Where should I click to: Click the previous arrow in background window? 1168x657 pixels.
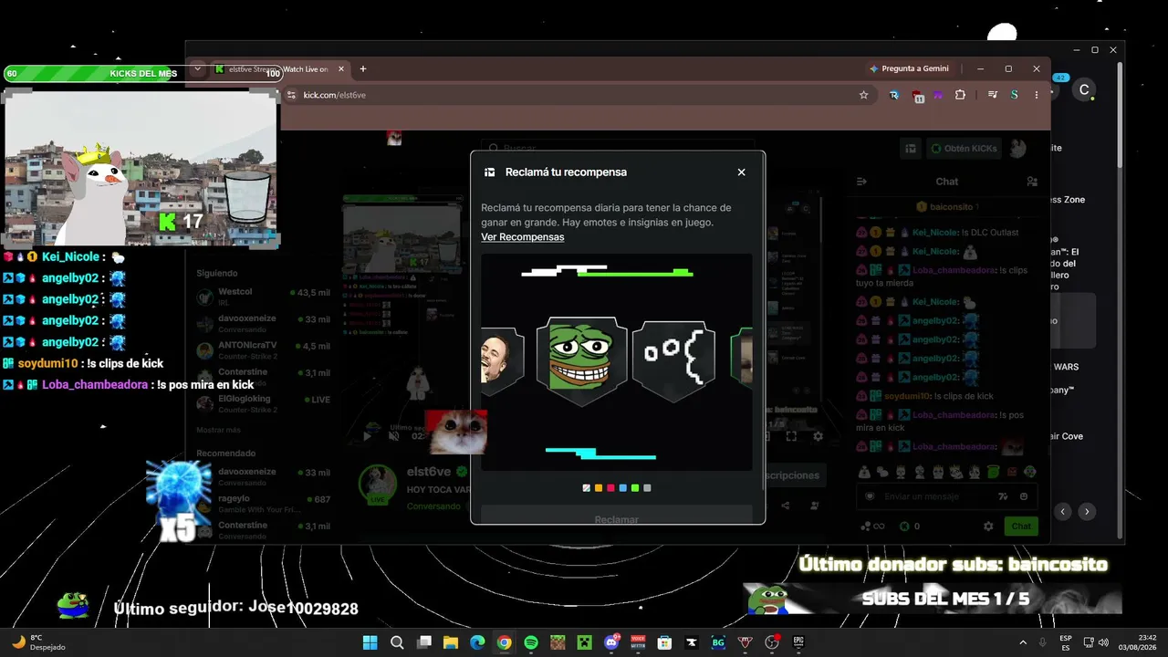click(1063, 512)
